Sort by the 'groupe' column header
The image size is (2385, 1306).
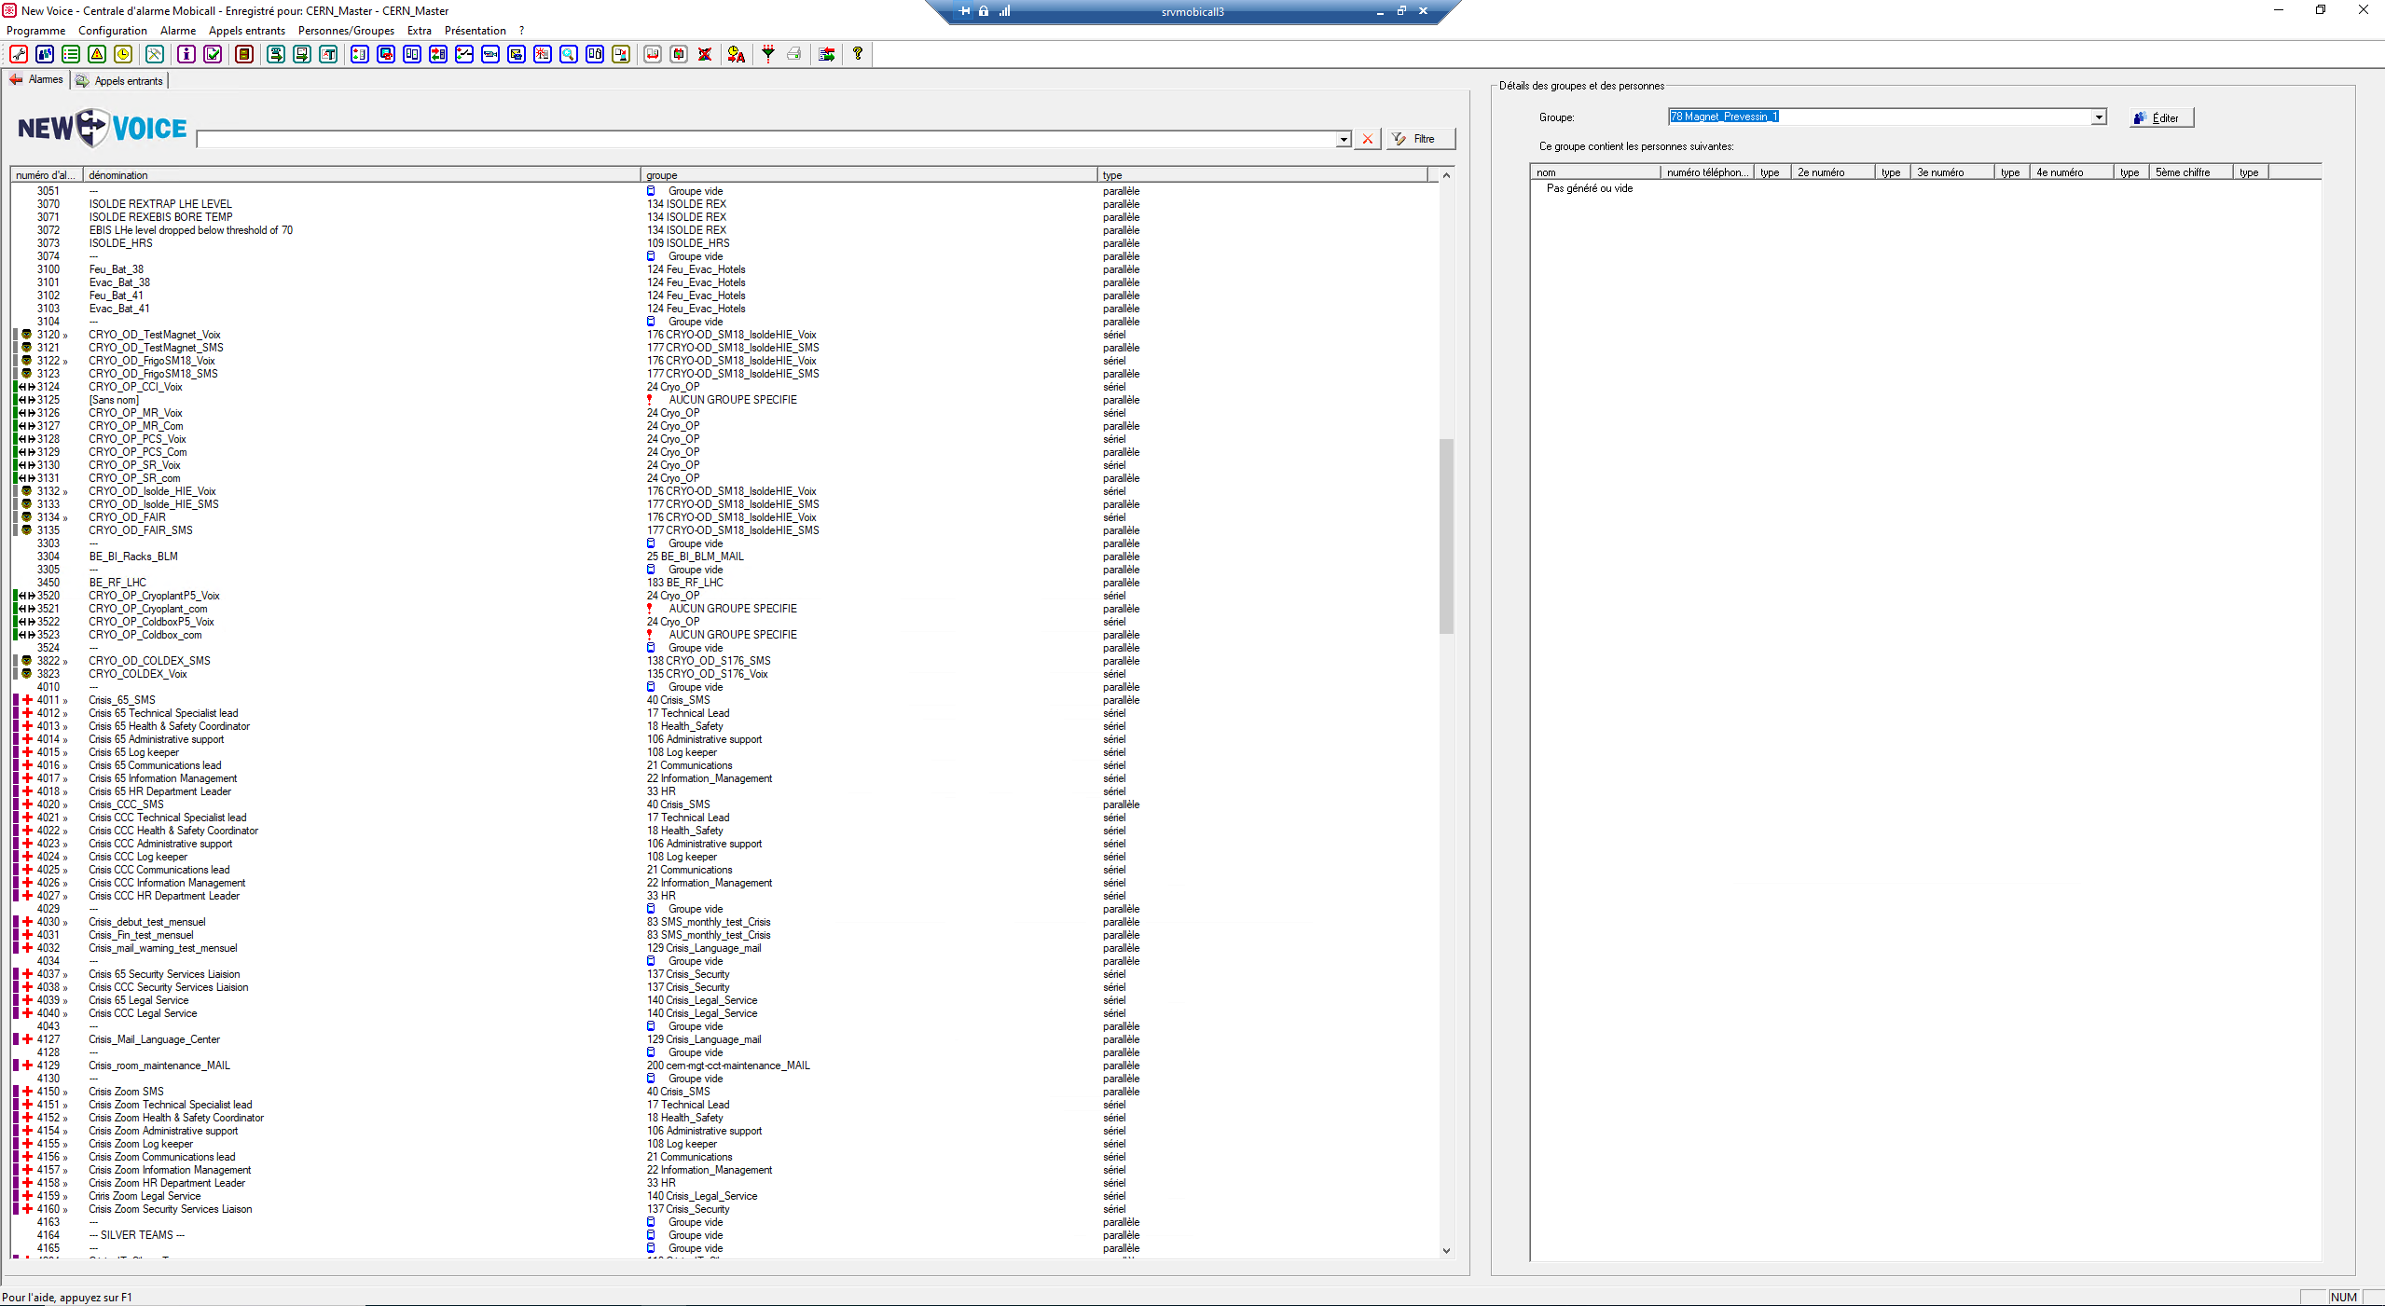(x=869, y=175)
